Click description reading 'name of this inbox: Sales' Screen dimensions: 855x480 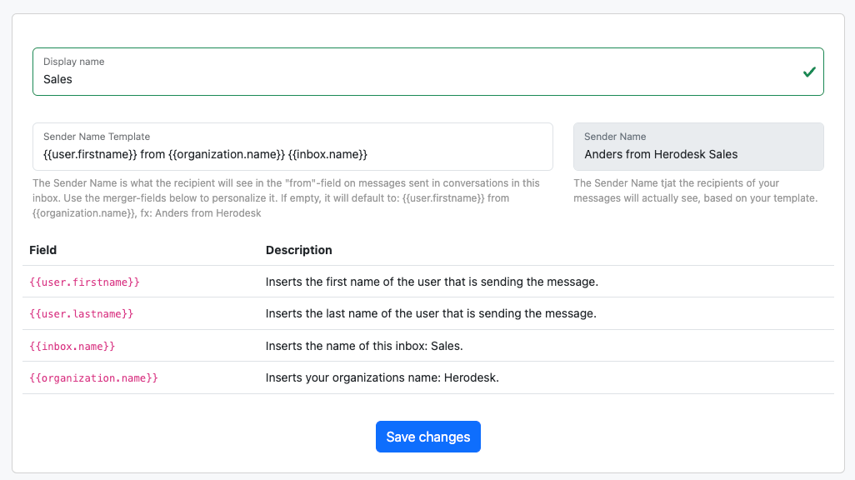pos(364,346)
